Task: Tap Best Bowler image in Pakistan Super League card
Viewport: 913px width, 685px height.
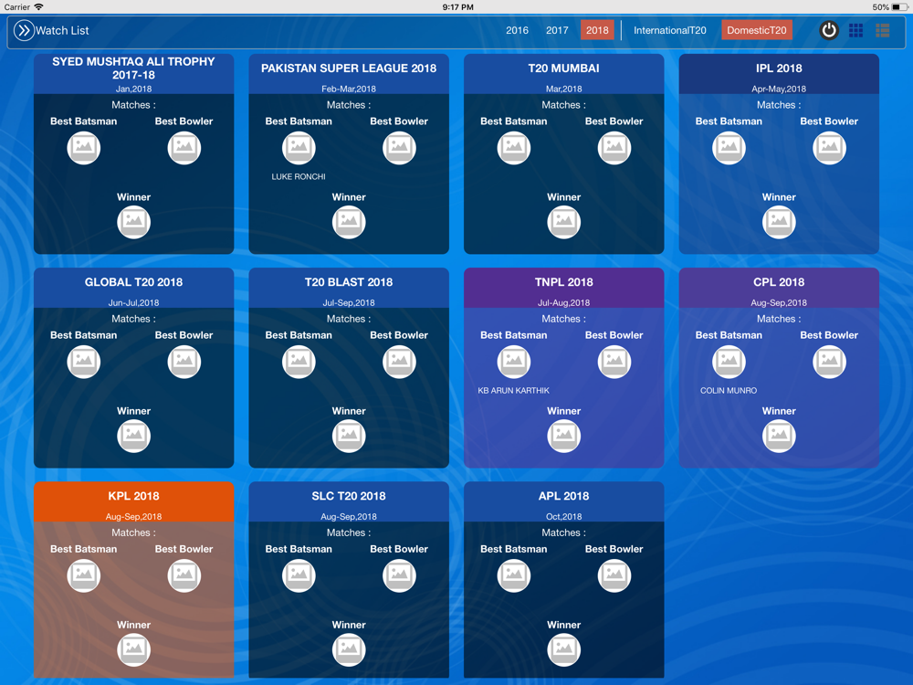Action: (x=399, y=147)
